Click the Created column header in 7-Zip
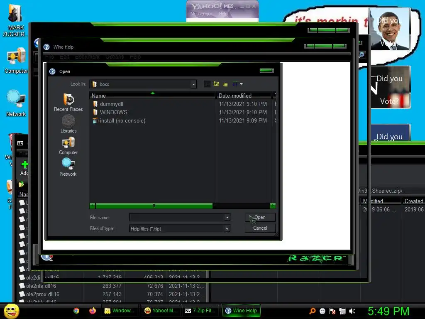The height and width of the screenshot is (319, 425). point(414,201)
